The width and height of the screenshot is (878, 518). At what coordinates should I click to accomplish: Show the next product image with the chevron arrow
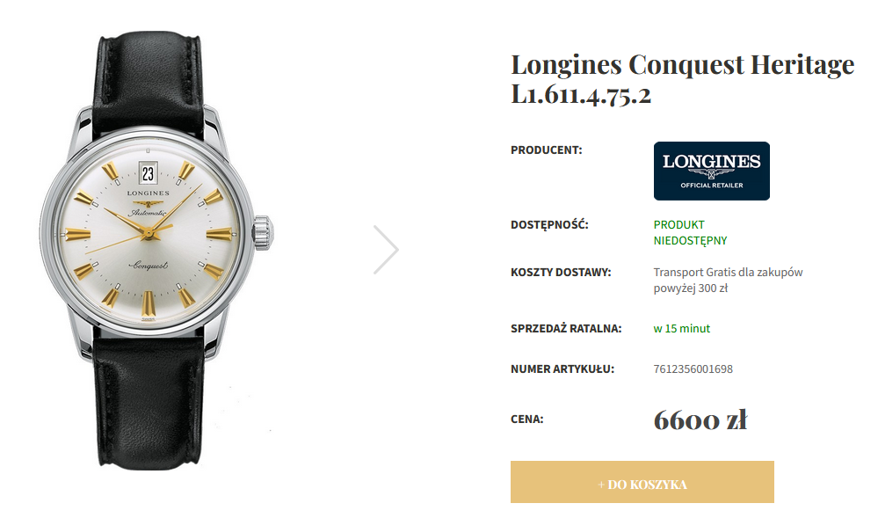[x=386, y=250]
